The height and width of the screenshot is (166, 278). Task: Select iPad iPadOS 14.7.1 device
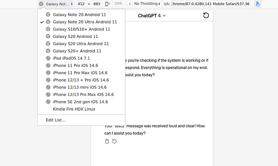(81, 58)
